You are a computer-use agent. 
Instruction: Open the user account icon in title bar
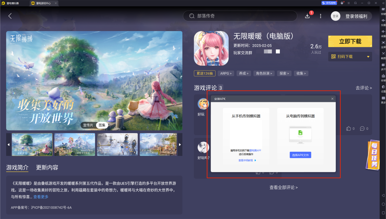342,3
